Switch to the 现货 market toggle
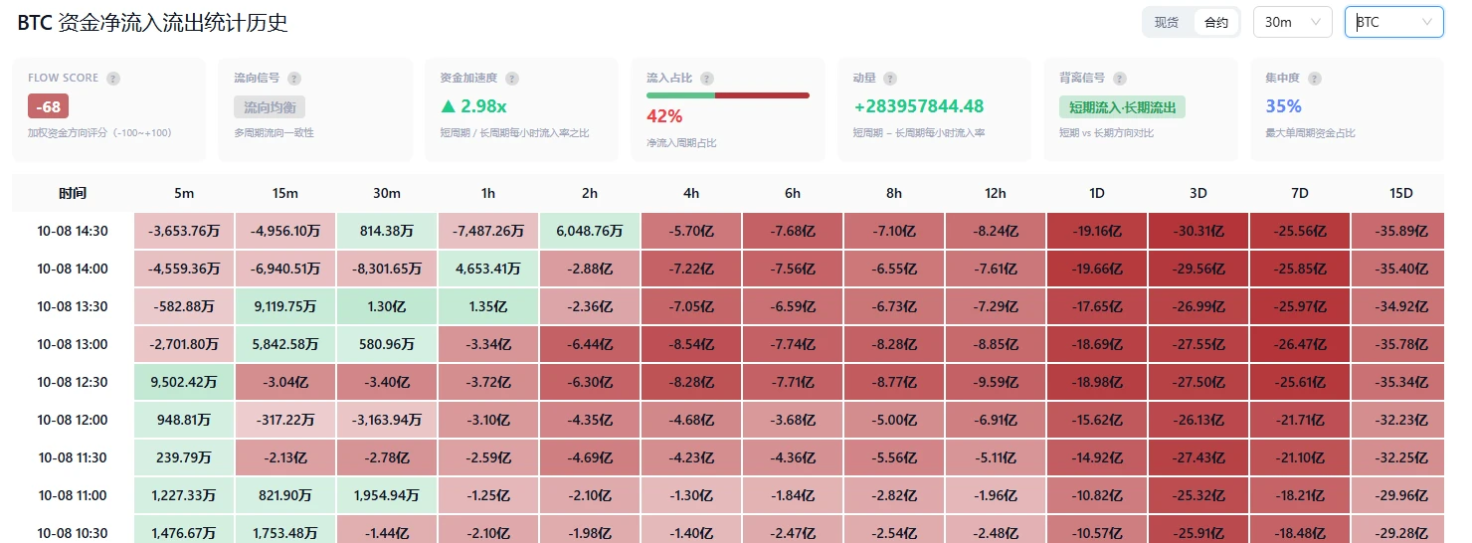This screenshot has height=543, width=1472. pos(1167,22)
